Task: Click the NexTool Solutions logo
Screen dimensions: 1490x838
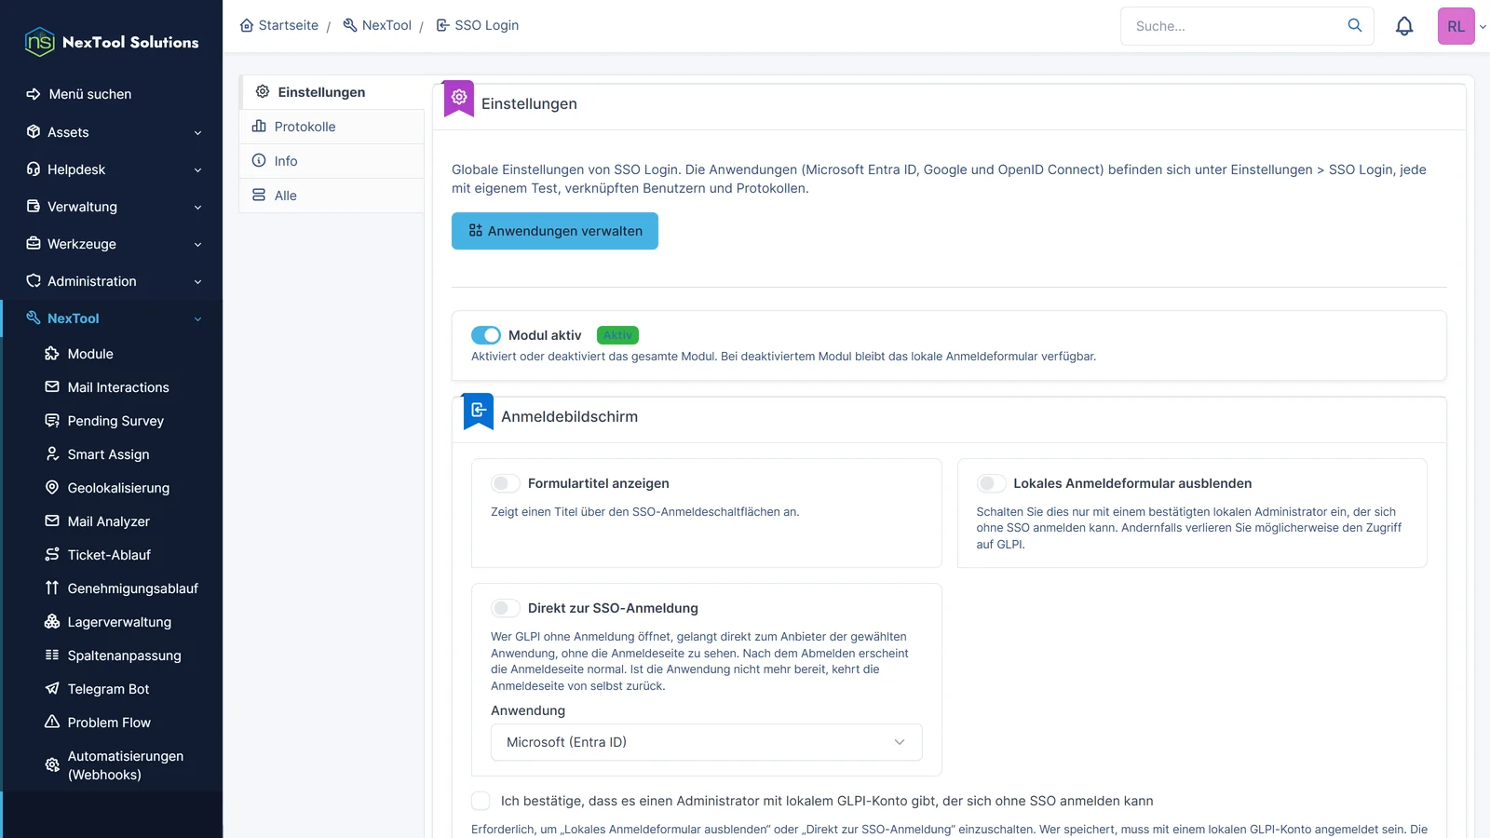Action: click(x=112, y=42)
